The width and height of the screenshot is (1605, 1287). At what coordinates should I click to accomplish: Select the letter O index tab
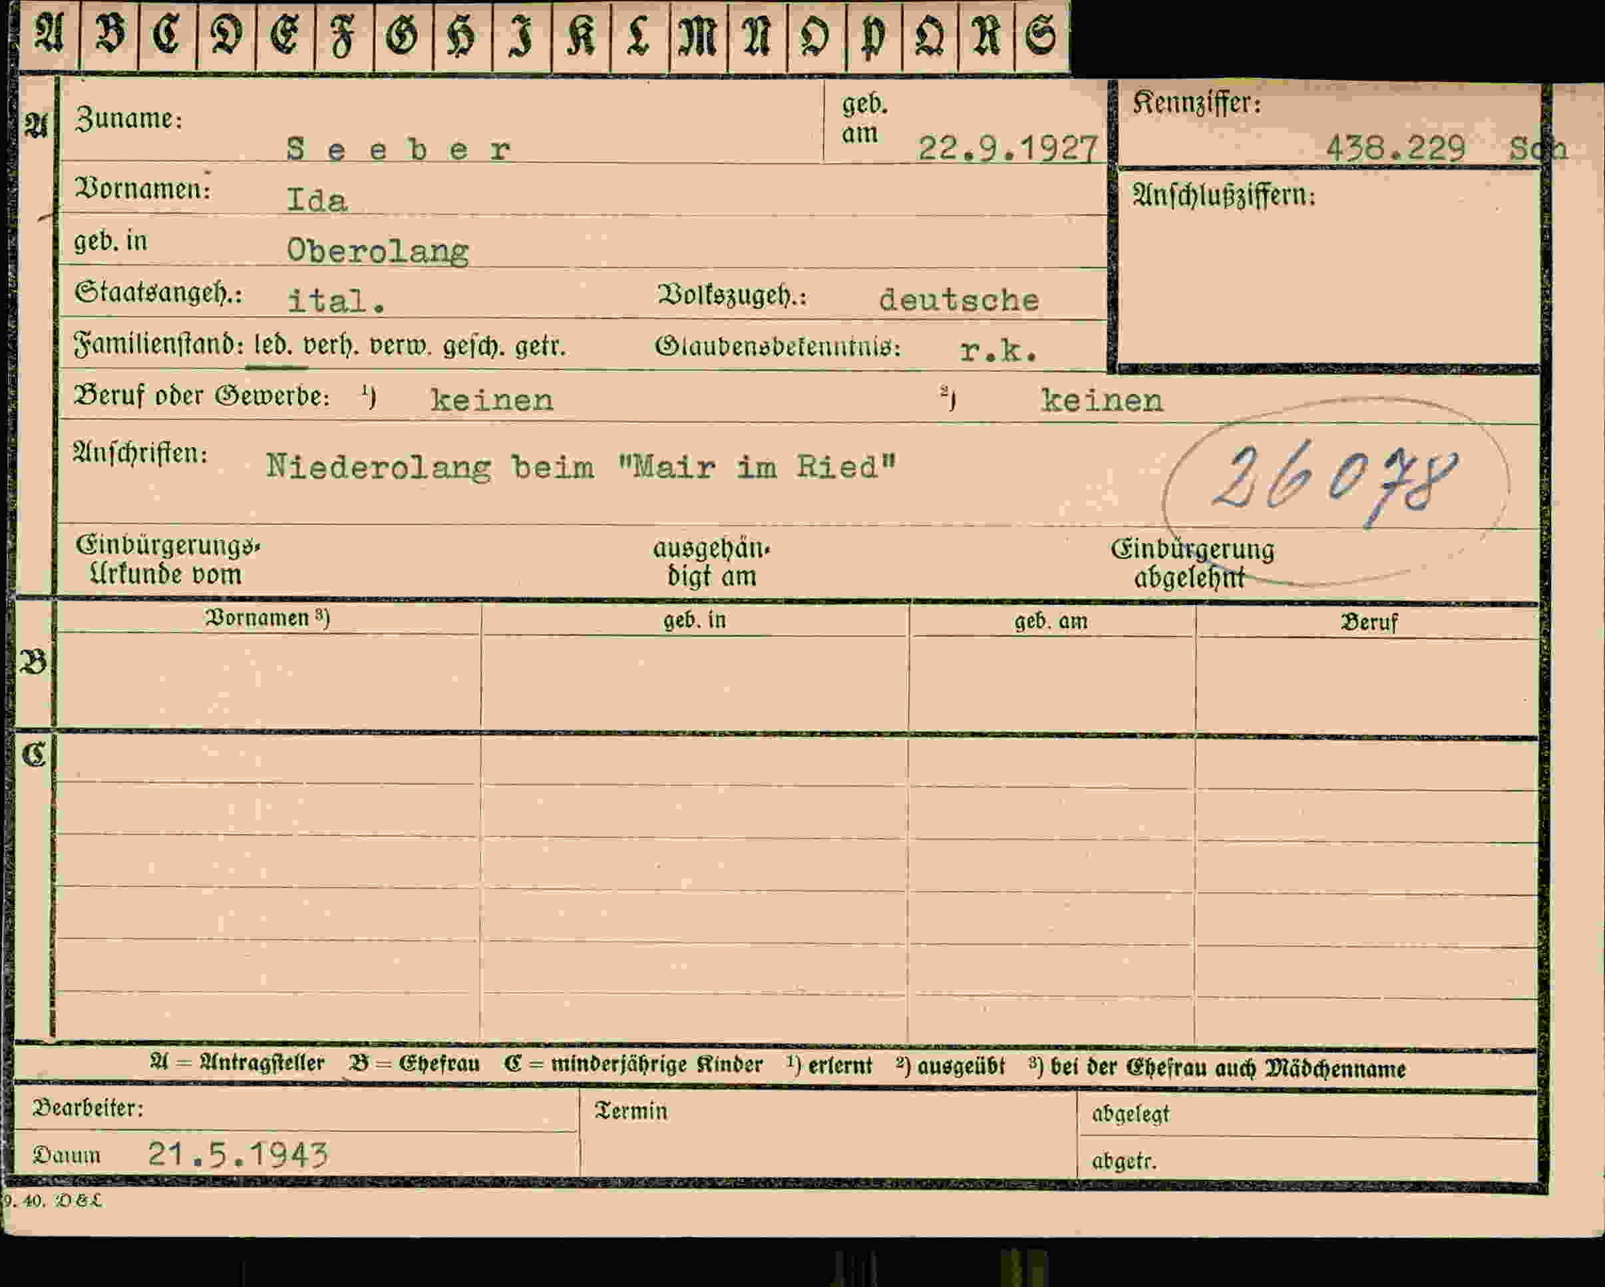click(816, 35)
